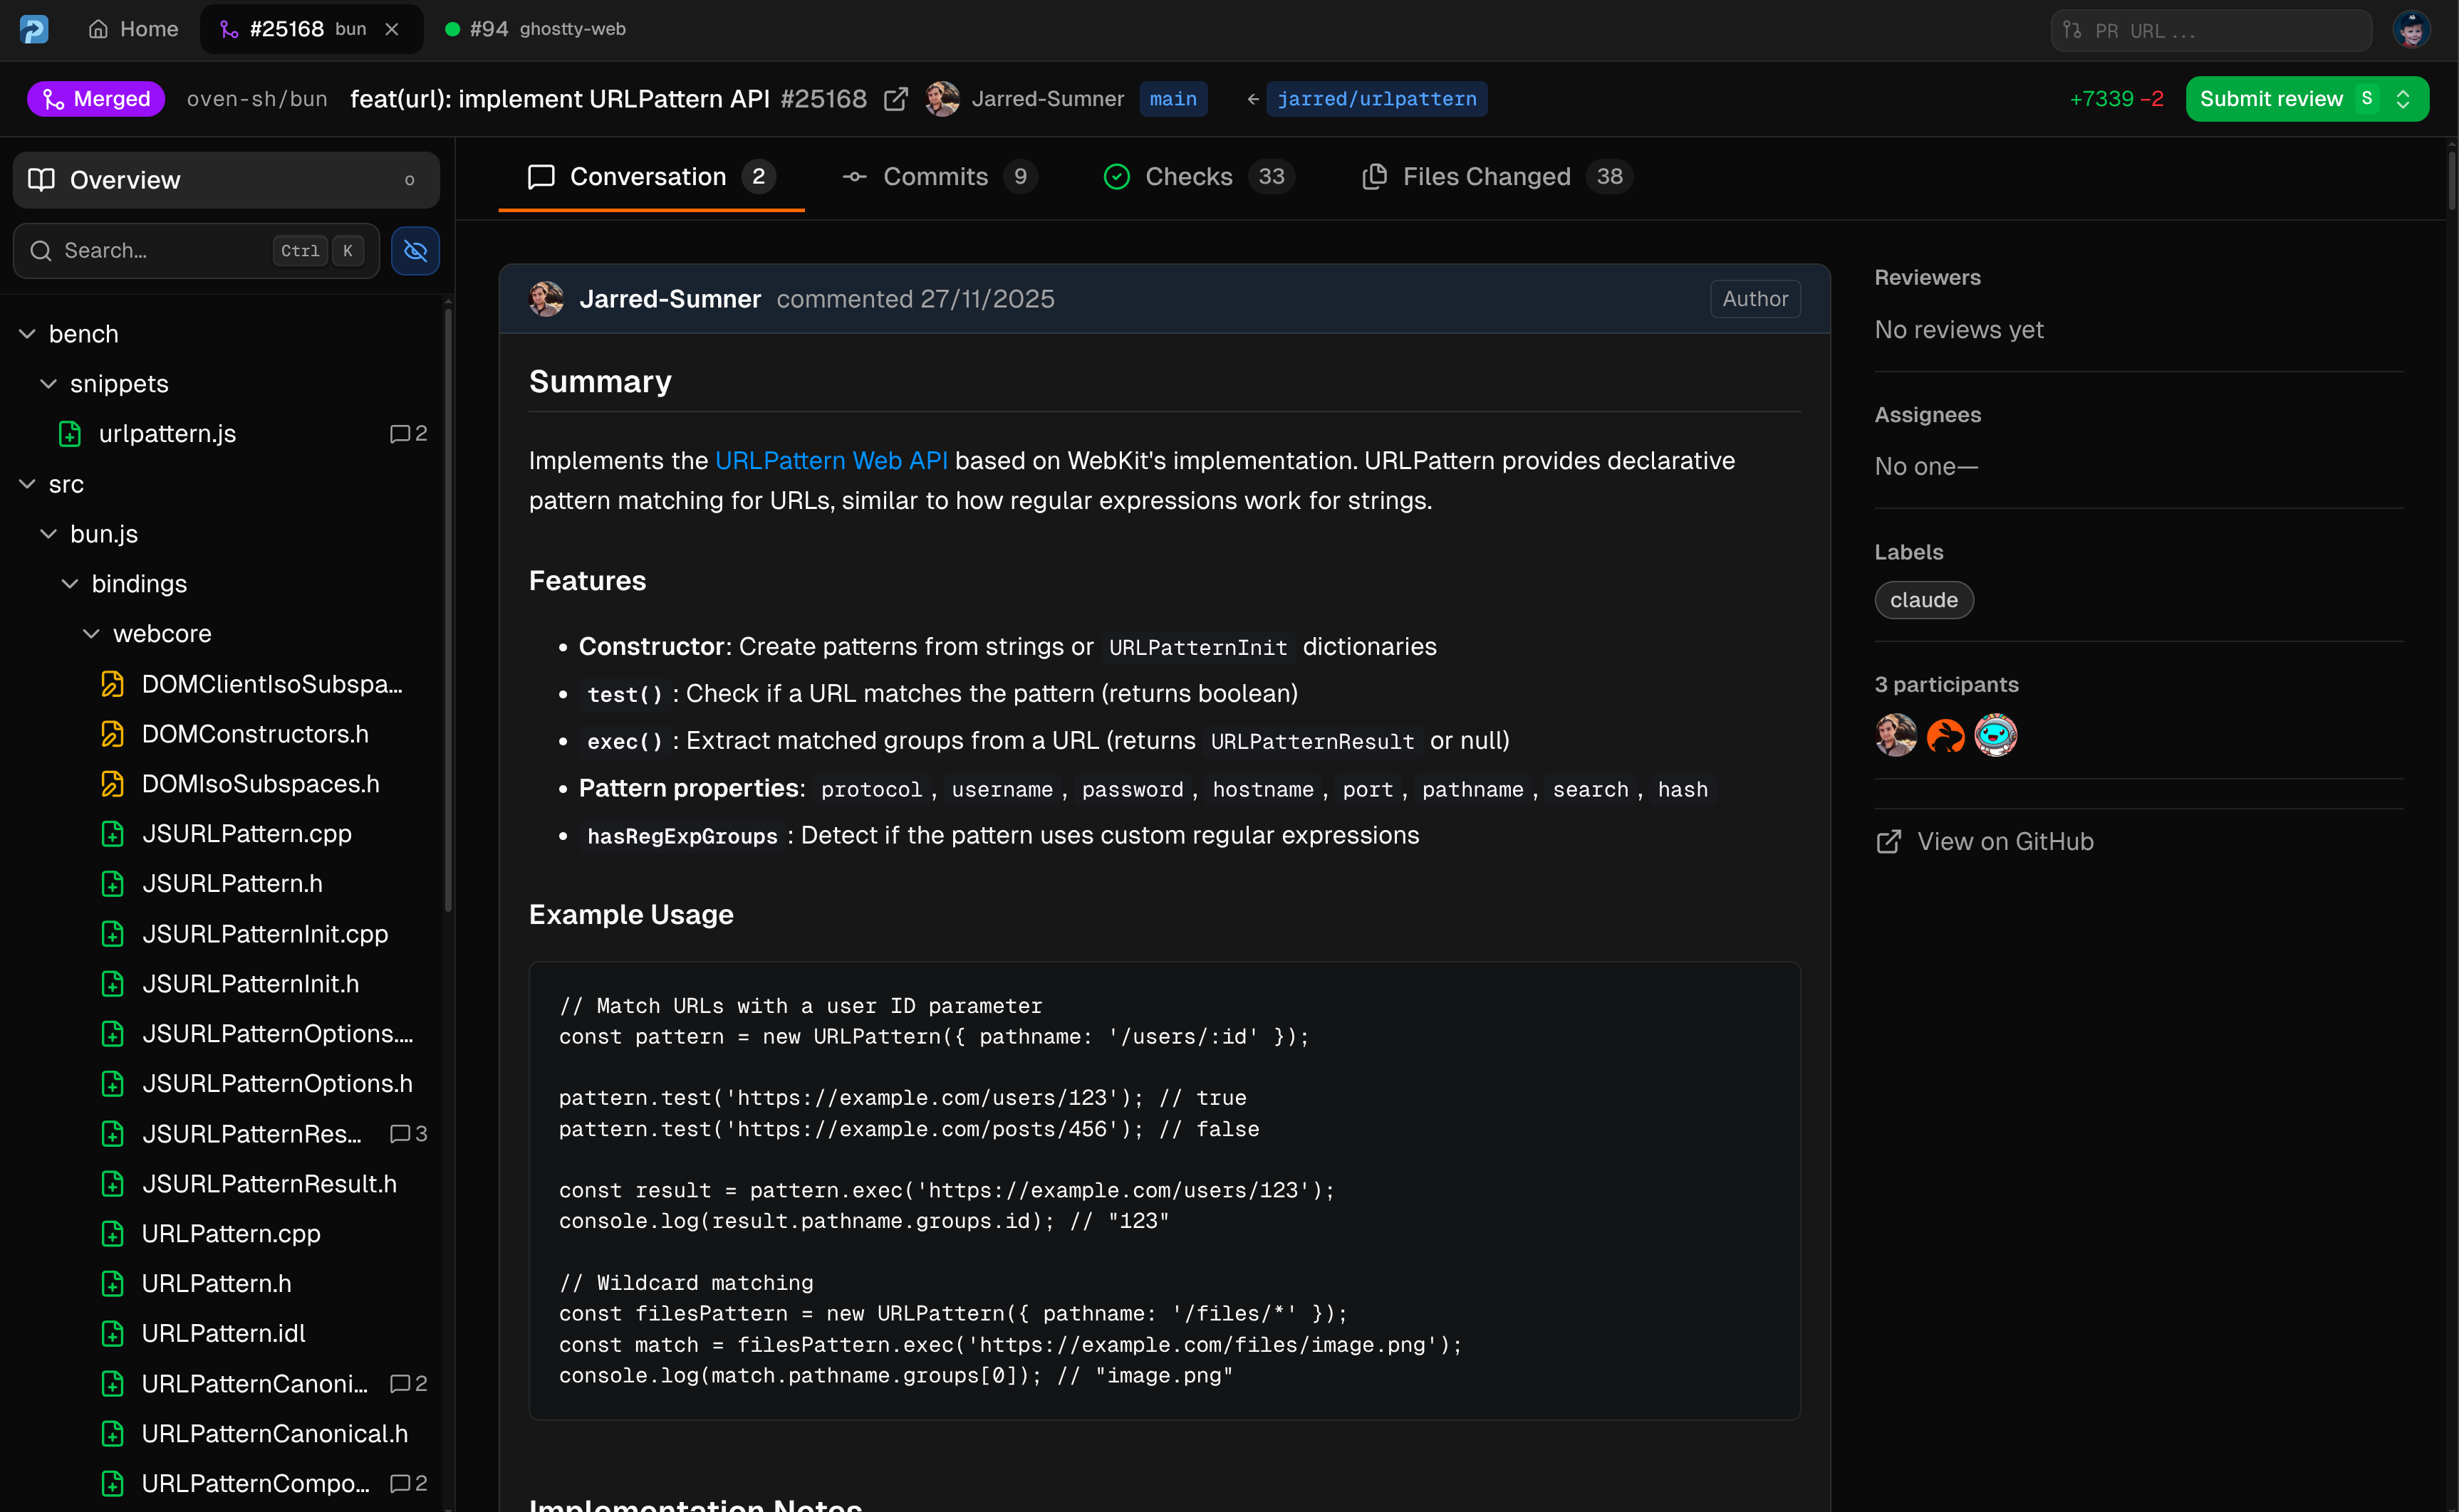The image size is (2459, 1512).
Task: Click the jarred/urlpattern branch badge
Action: coord(1376,99)
